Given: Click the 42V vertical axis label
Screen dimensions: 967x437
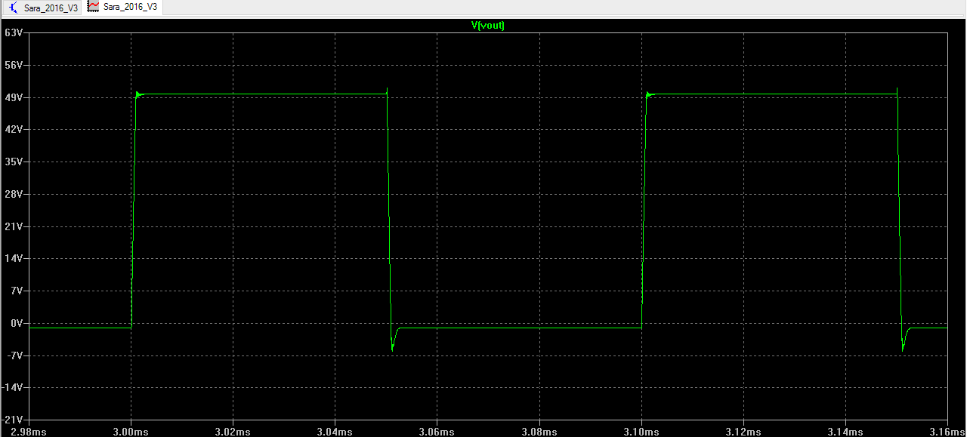Looking at the screenshot, I should coord(15,130).
